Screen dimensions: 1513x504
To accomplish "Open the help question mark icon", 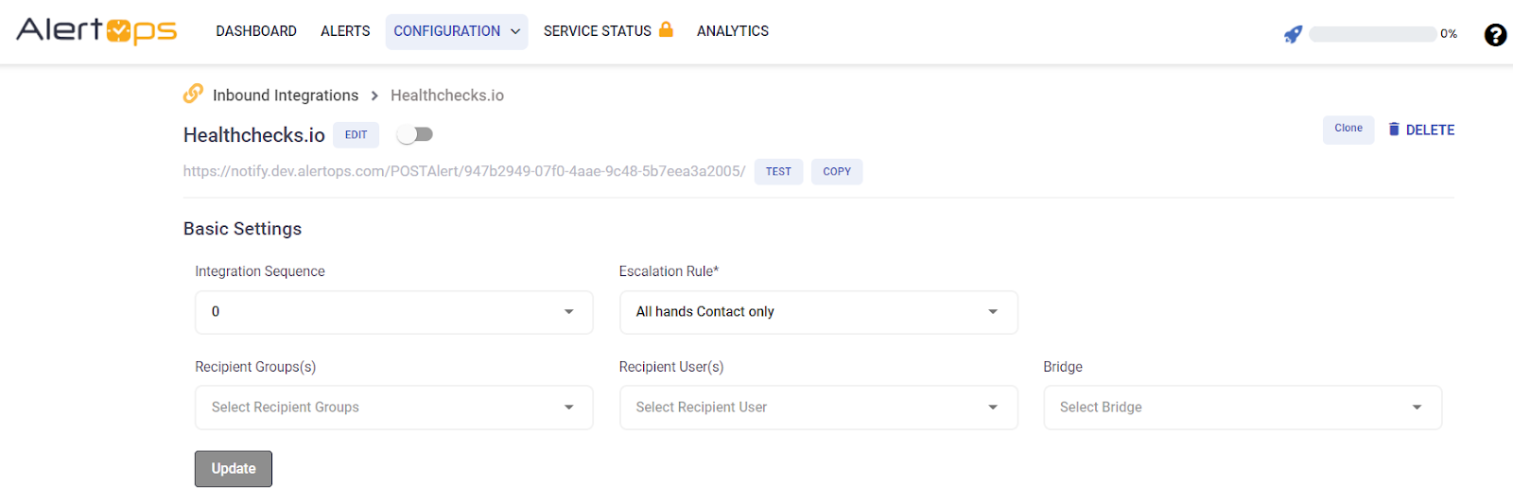I will (1495, 35).
